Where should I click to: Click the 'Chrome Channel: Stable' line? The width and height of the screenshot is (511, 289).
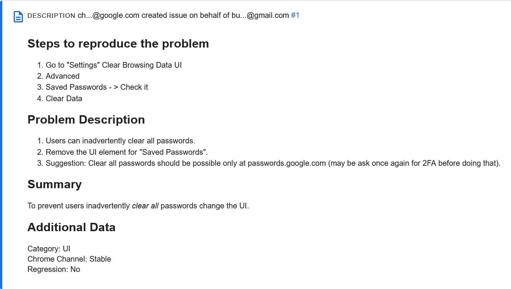click(69, 259)
